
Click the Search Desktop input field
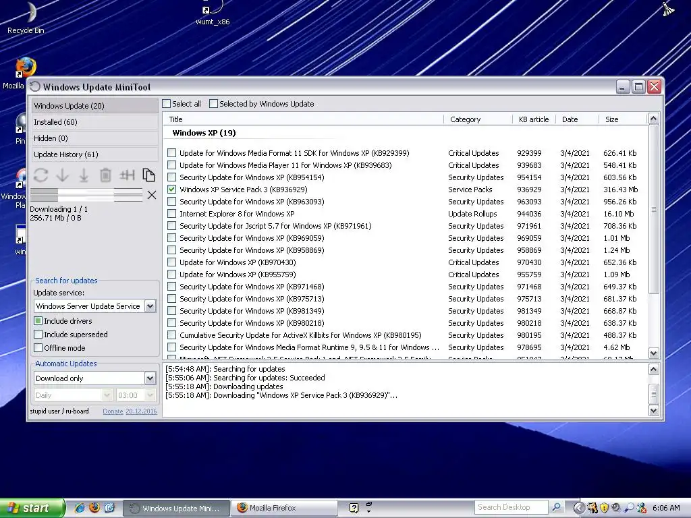point(512,507)
